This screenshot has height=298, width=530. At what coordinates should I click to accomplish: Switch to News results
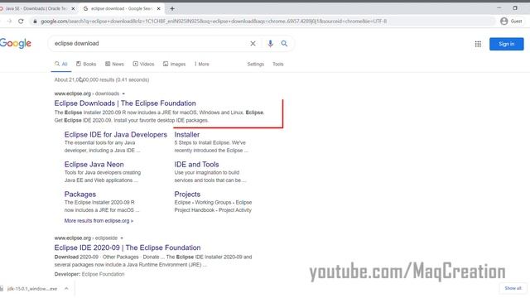(x=114, y=64)
